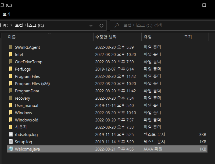Select the Program Files (x86) name
Screen dimensions: 215x164
[32, 84]
